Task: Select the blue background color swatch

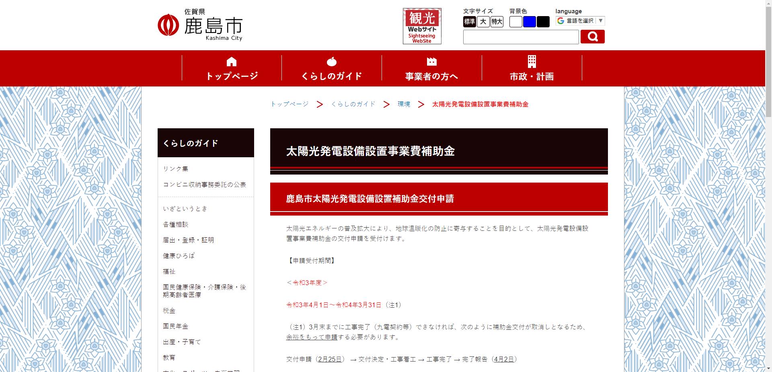Action: (529, 22)
